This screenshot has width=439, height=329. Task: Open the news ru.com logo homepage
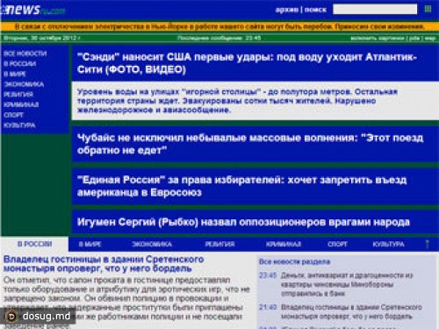point(32,10)
